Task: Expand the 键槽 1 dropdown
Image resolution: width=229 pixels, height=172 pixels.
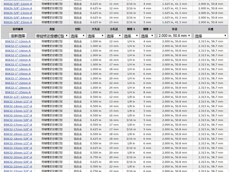Action: [x=131, y=36]
